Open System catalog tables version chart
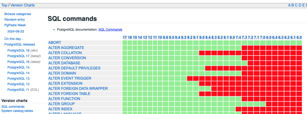The image size is (307, 114). 17,111
